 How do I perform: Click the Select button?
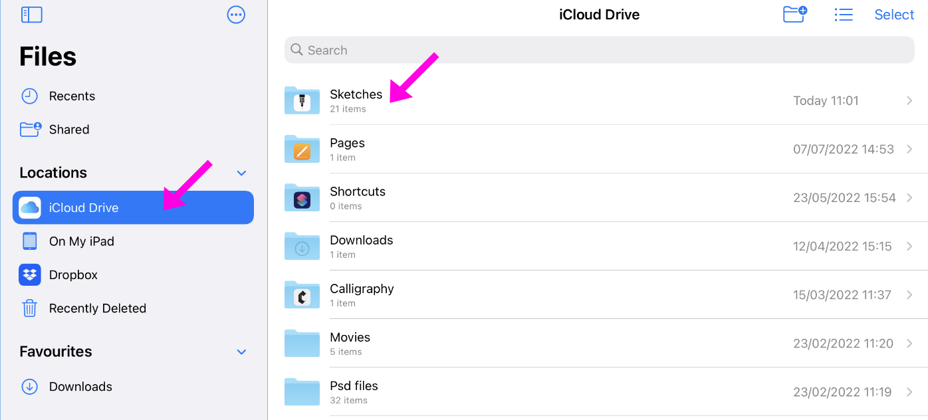coord(894,15)
